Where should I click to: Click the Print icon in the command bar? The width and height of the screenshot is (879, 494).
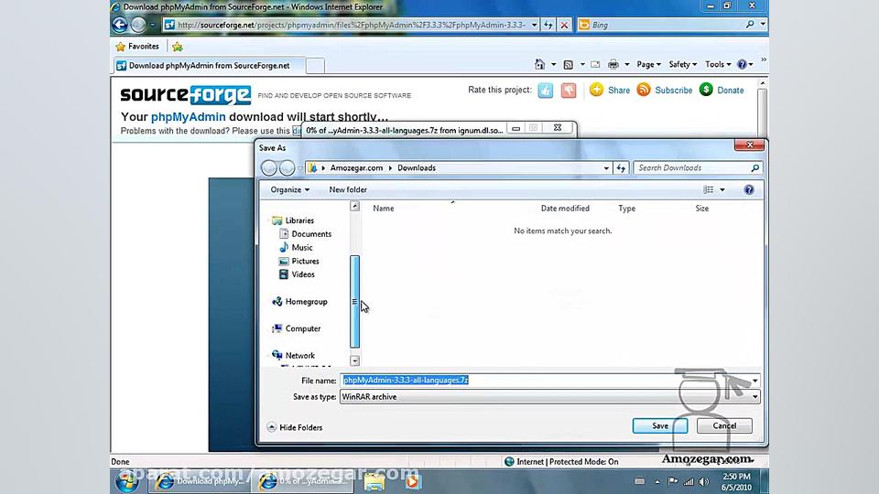[613, 64]
